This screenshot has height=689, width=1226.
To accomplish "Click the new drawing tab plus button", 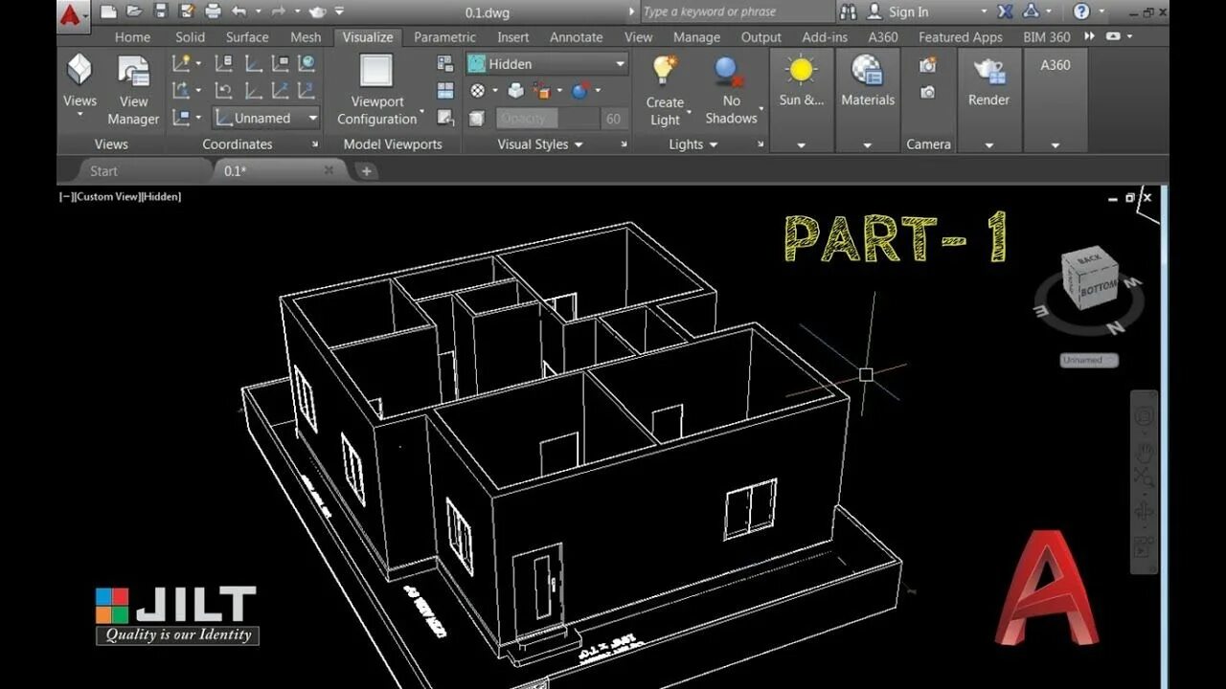I will 366,171.
